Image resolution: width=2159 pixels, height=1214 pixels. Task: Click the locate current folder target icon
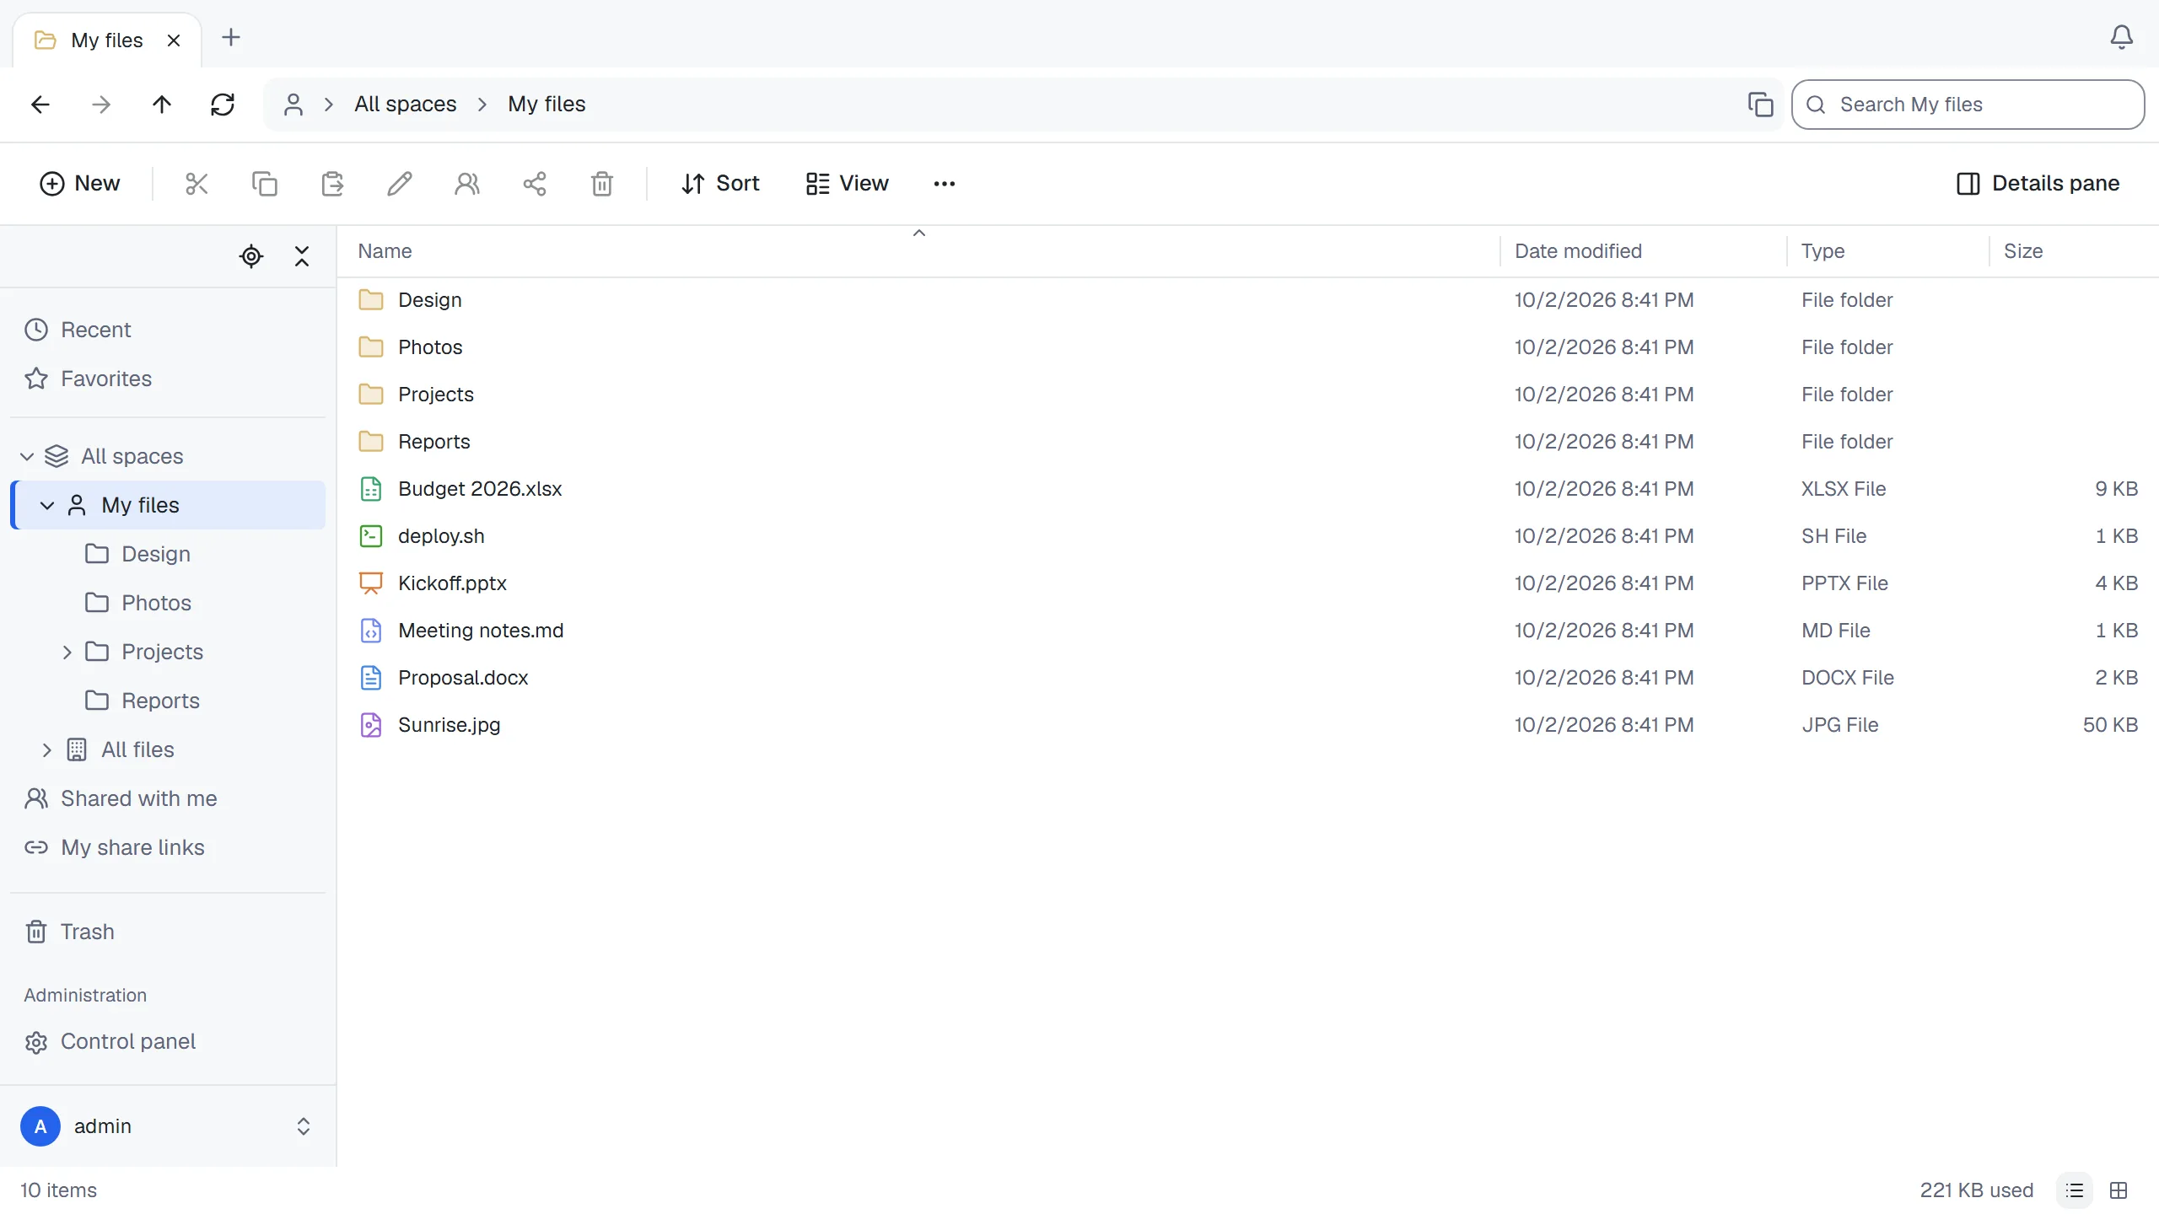[251, 256]
